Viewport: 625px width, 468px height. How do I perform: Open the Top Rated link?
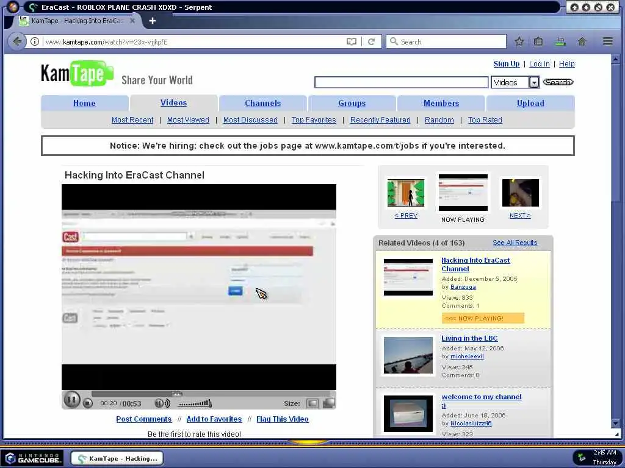(485, 120)
